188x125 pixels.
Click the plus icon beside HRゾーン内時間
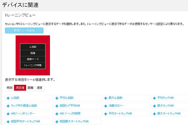click(57, 114)
